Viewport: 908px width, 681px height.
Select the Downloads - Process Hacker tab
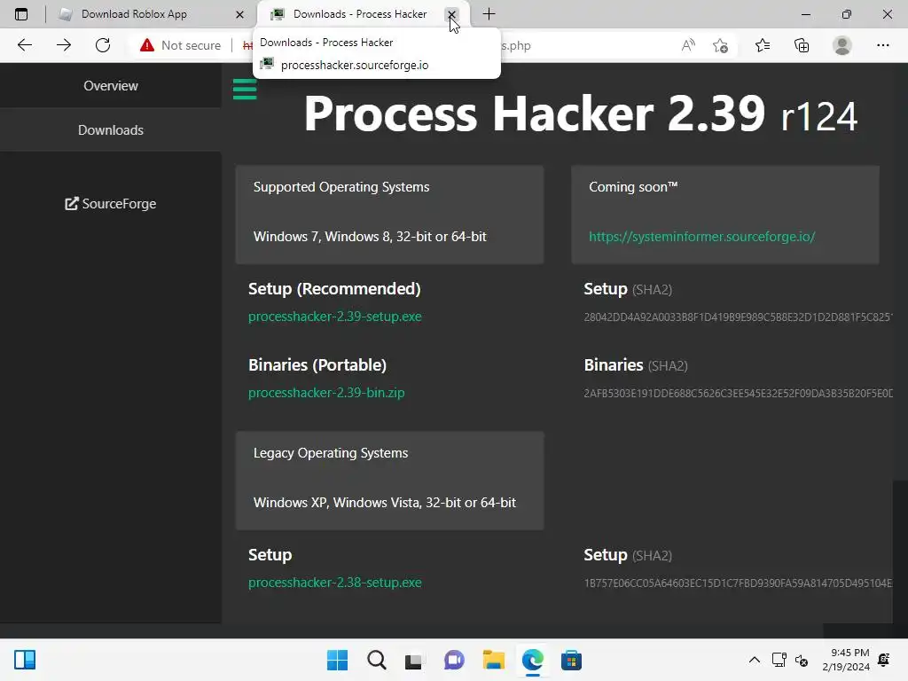click(360, 14)
